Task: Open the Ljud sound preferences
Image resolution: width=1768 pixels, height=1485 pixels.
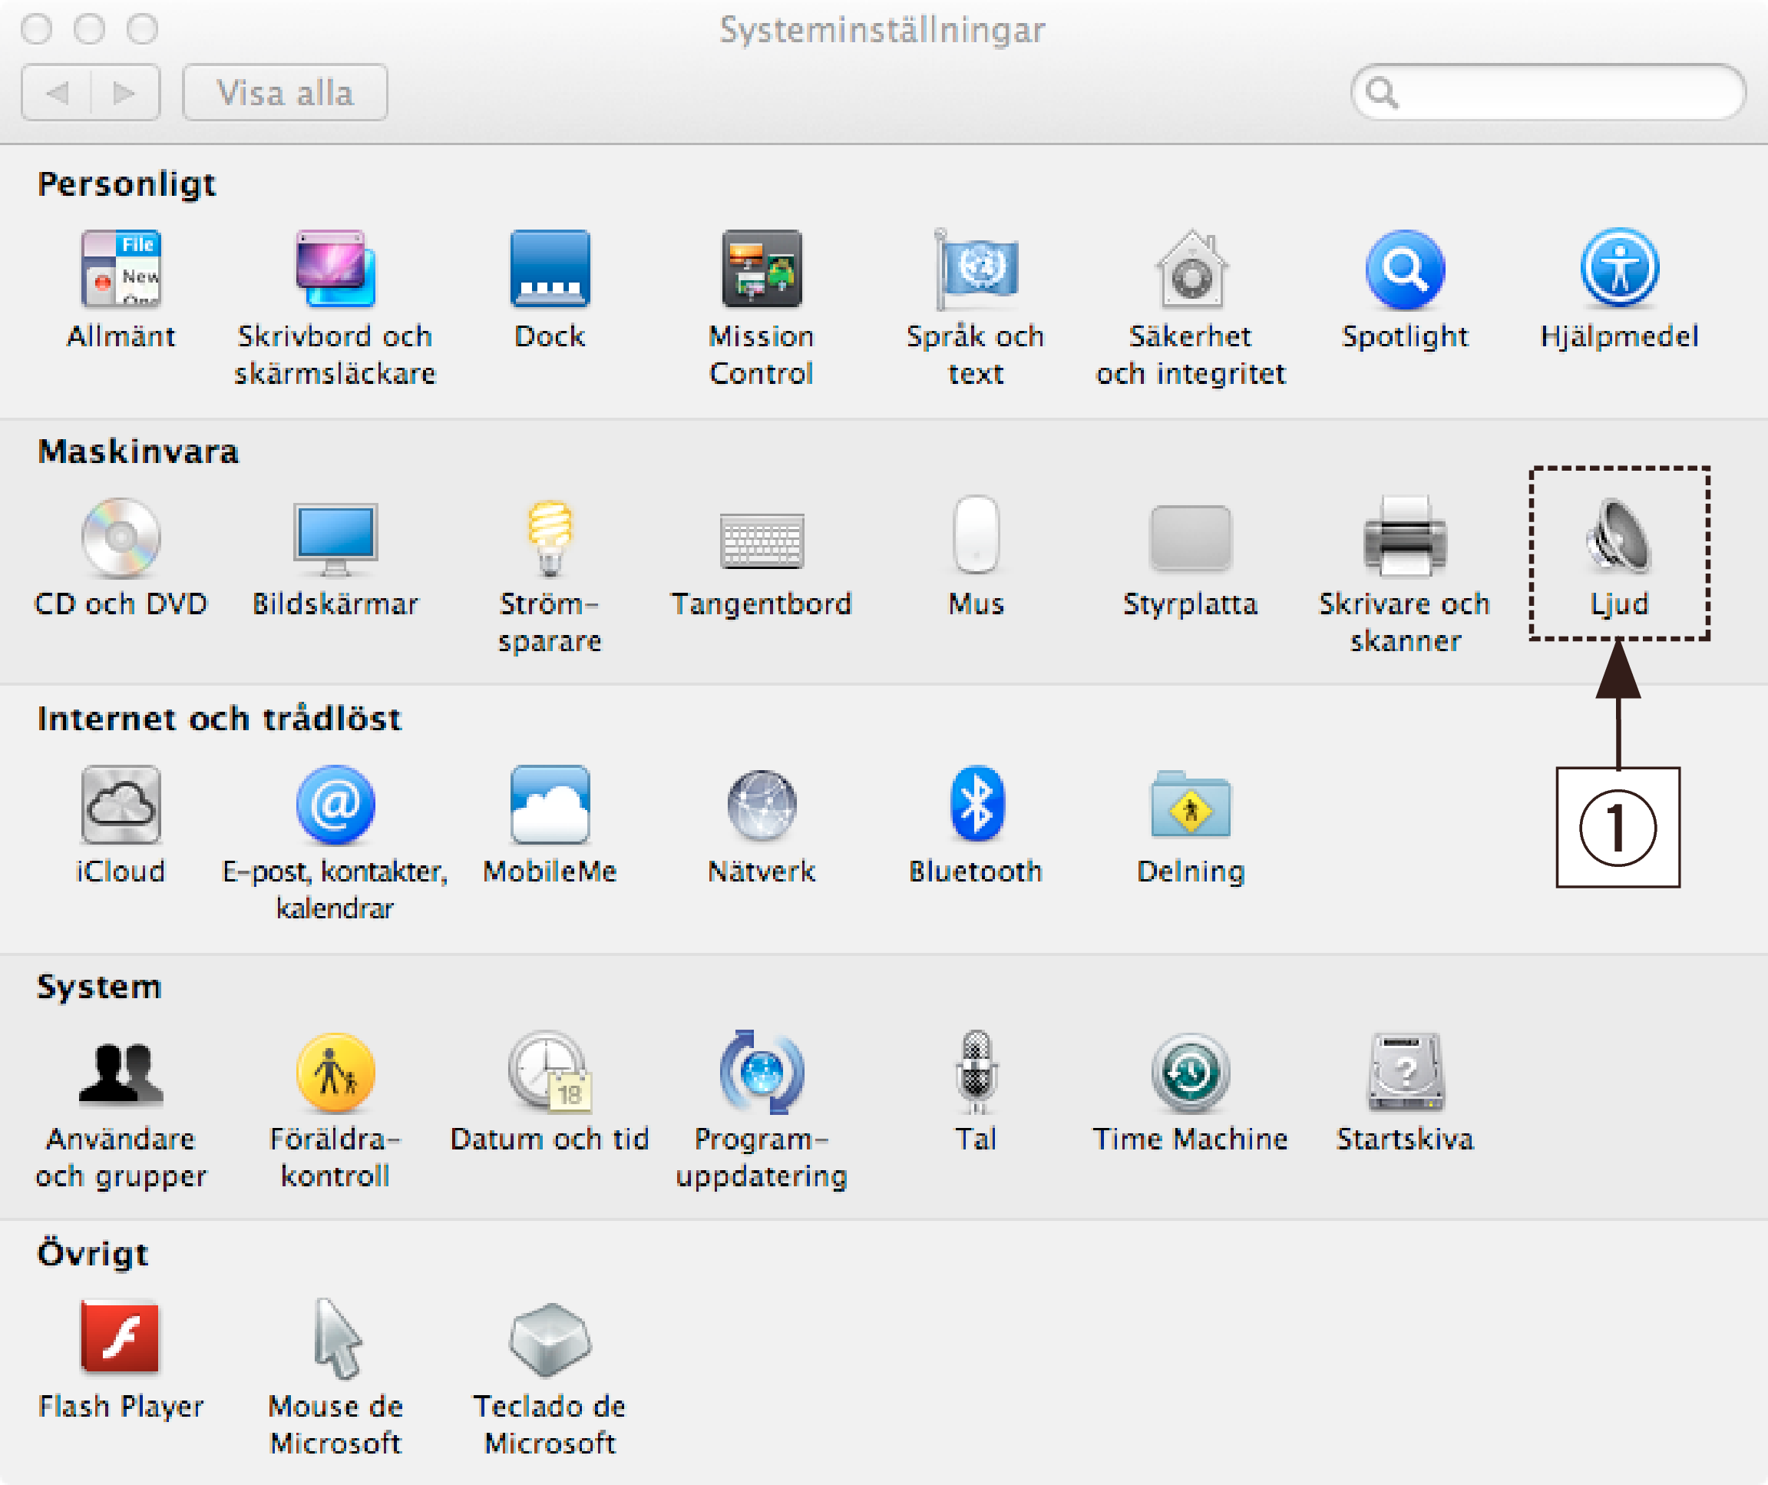Action: pos(1618,539)
